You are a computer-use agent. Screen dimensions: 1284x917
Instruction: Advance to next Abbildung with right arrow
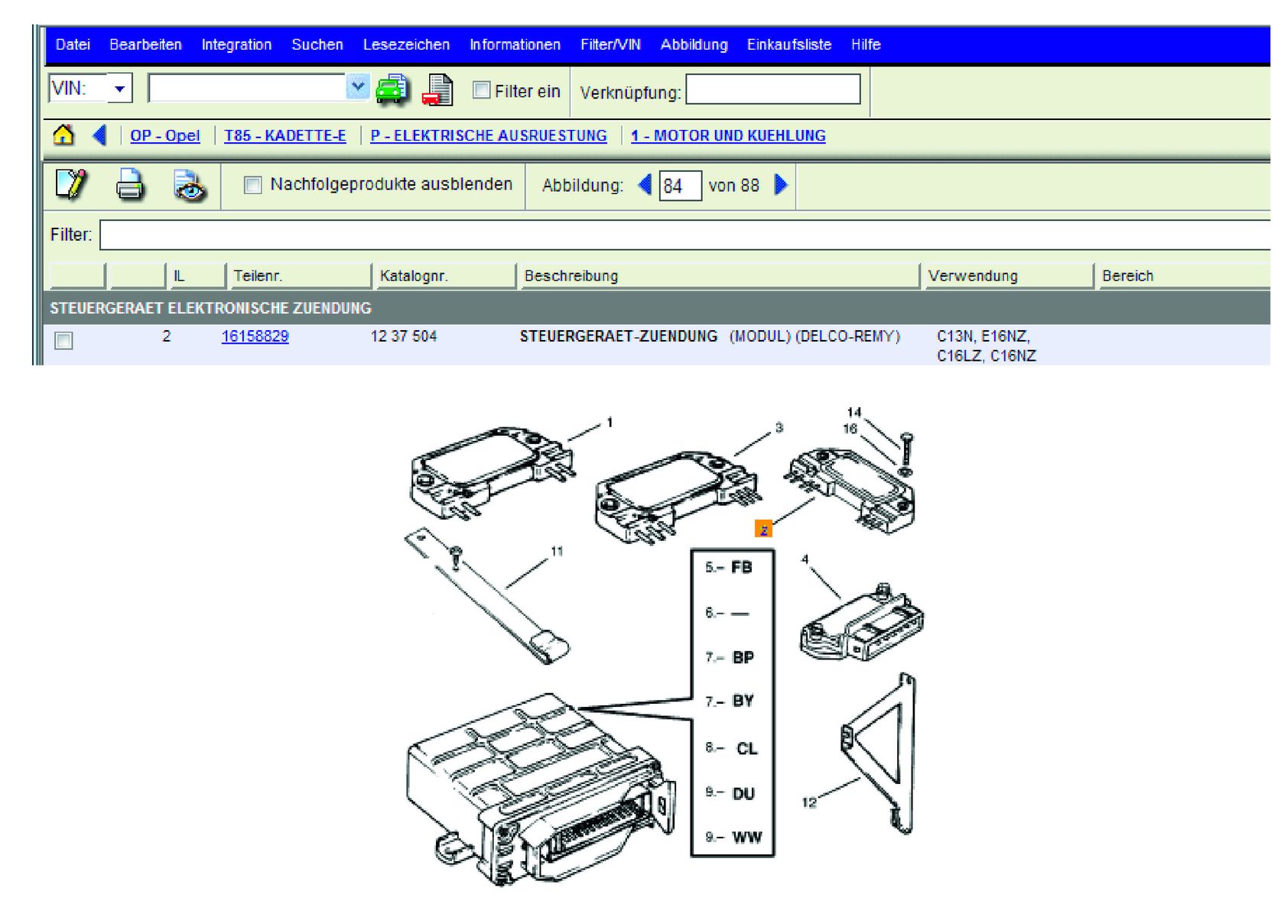click(x=781, y=185)
